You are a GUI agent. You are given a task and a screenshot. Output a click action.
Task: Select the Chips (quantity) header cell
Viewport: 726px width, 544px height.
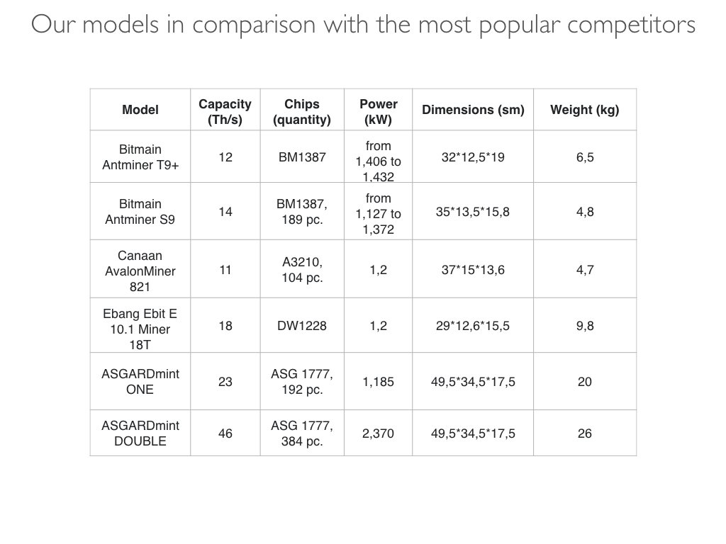pos(302,110)
